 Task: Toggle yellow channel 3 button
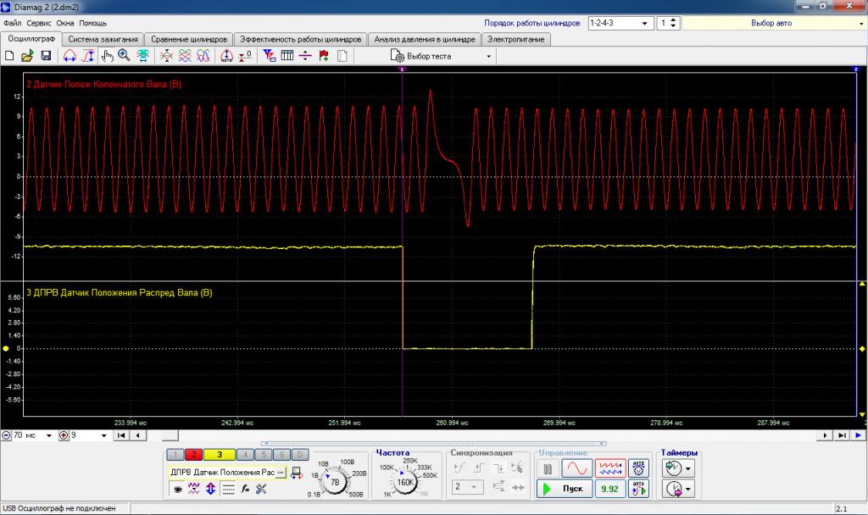point(220,455)
